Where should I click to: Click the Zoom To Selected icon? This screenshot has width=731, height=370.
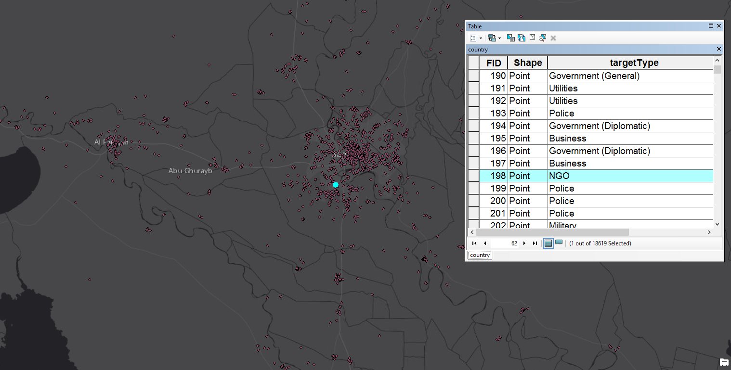tap(543, 38)
